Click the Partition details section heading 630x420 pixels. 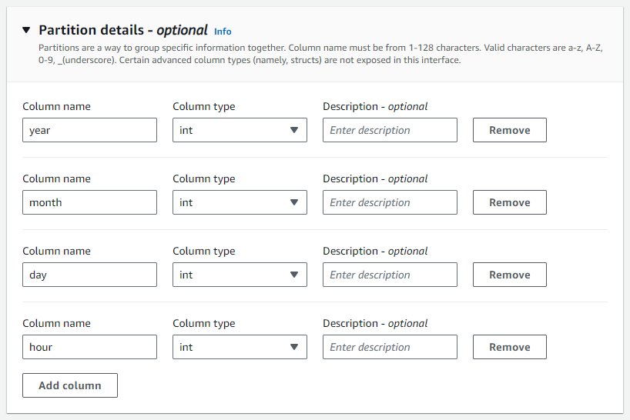pos(123,31)
